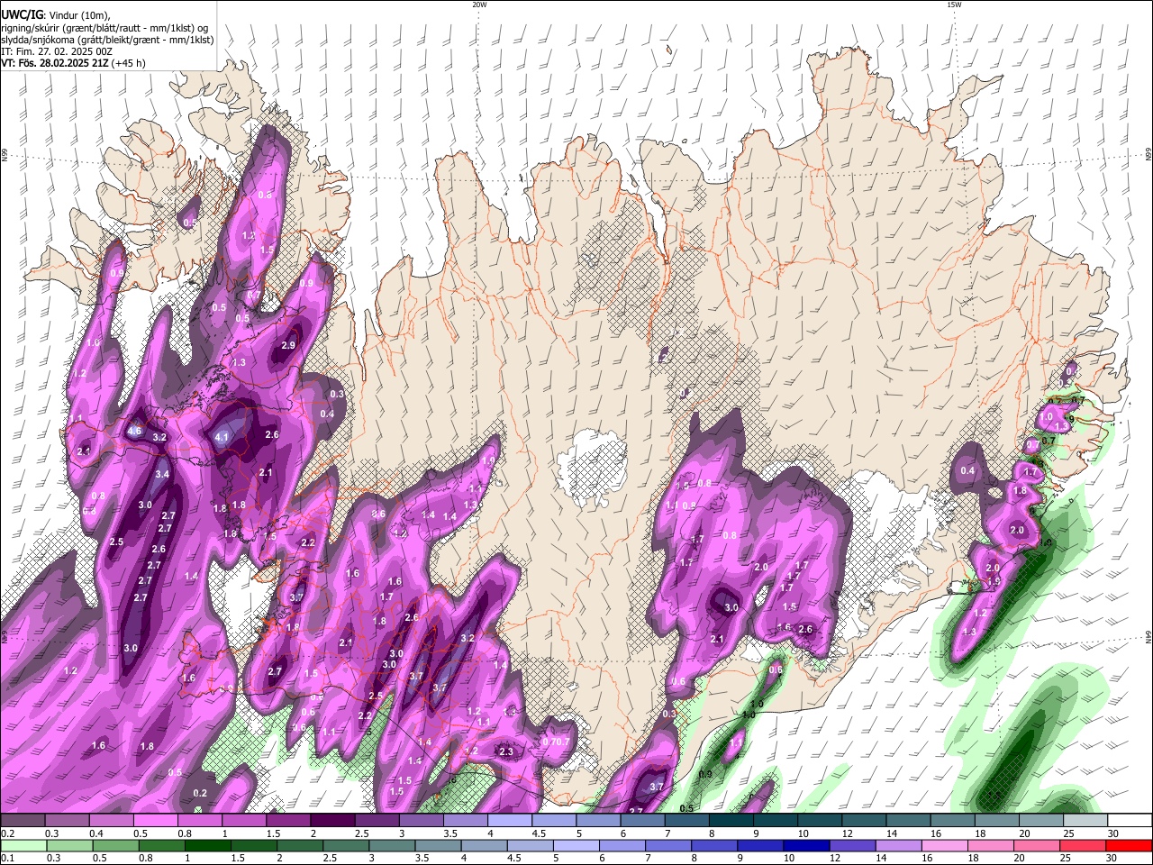Pick light gray 25–30 swatch, upper legend

pos(1085,820)
